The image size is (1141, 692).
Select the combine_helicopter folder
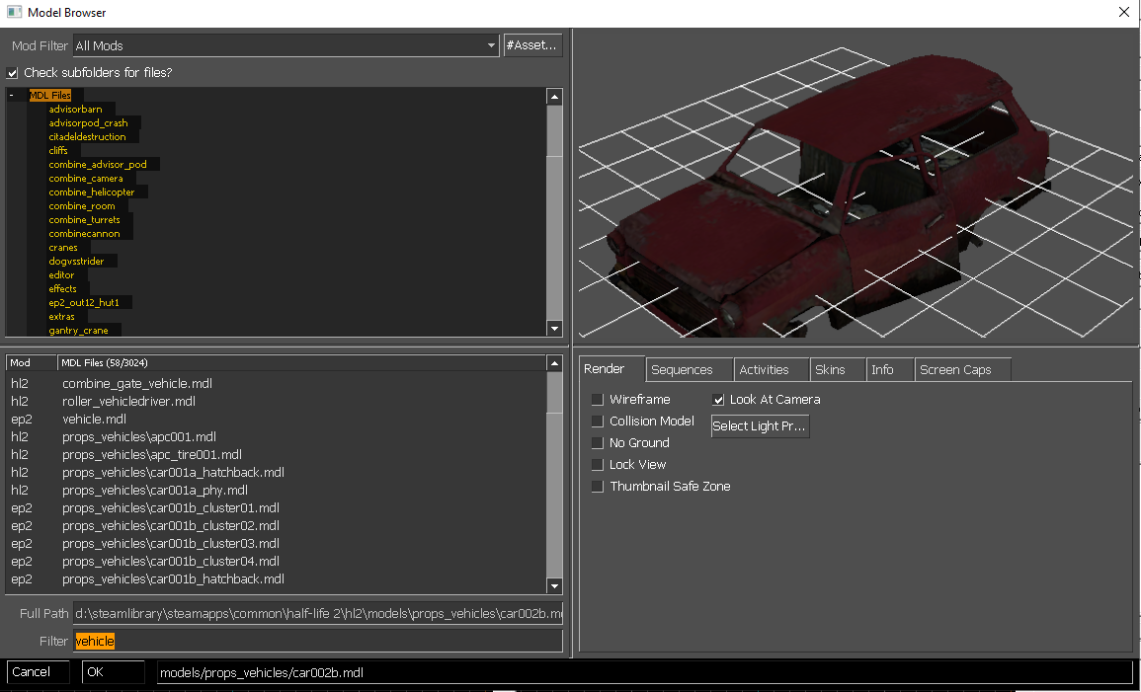pos(92,192)
